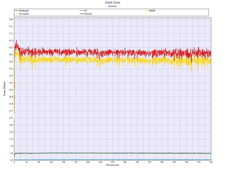Click the 272 x-axis tick label

point(113,162)
